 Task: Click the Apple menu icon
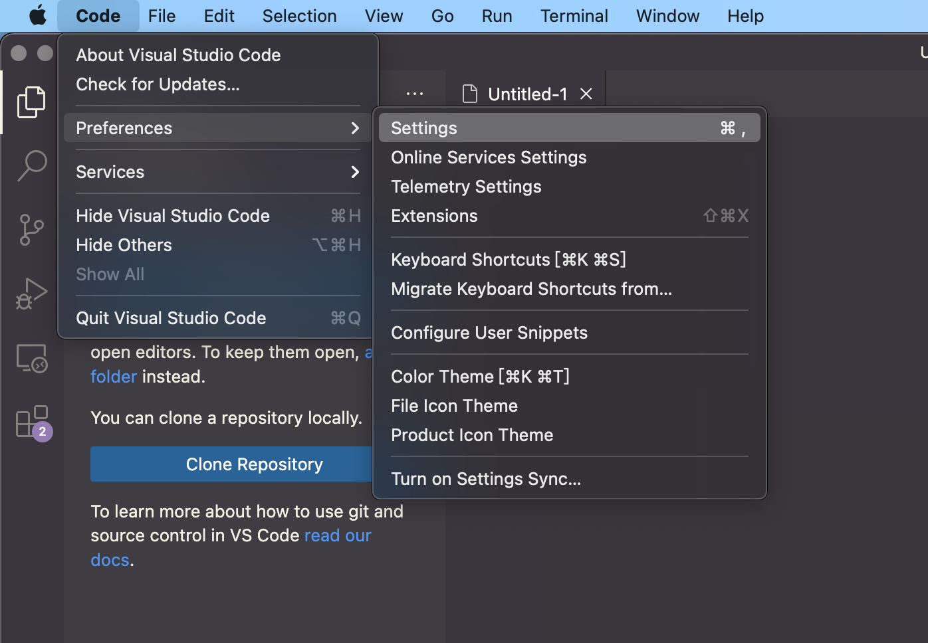coord(38,15)
